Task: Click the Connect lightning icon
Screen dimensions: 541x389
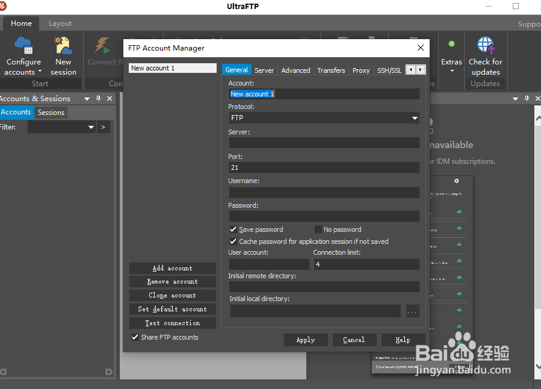Action: [102, 46]
